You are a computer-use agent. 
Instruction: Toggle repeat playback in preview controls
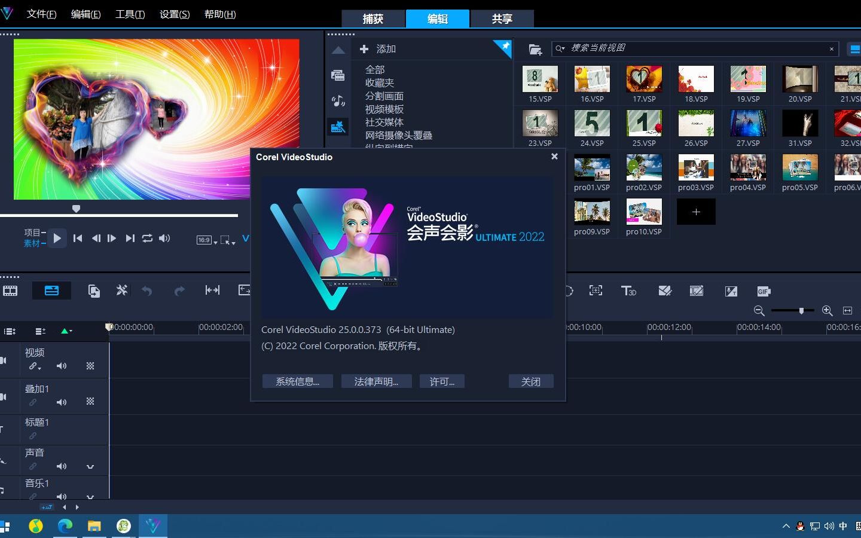[x=147, y=238]
